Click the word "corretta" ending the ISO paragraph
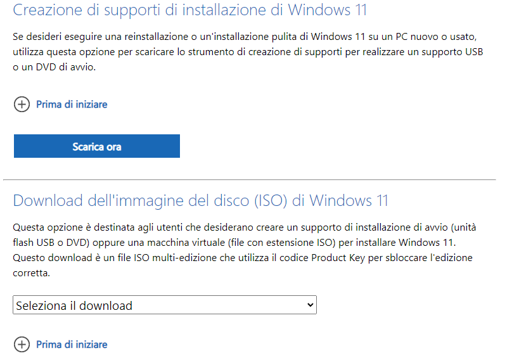 31,274
